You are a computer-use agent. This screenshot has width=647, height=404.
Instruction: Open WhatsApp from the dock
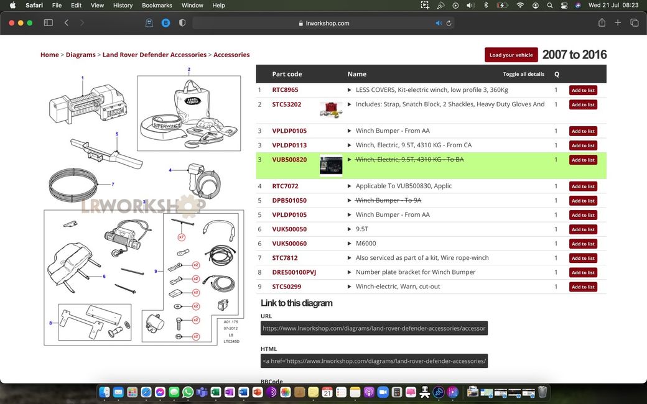[x=188, y=392]
